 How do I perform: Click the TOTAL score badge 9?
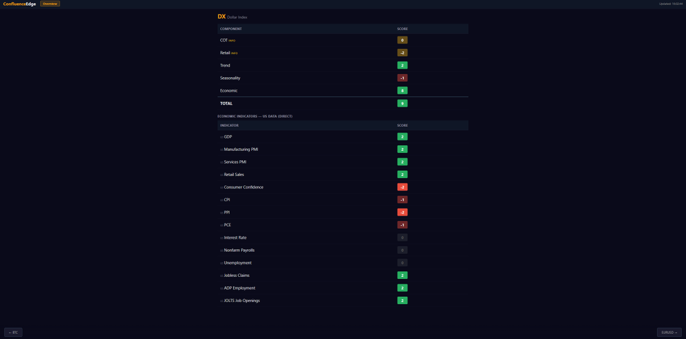point(402,103)
